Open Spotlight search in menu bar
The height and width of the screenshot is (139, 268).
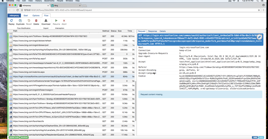258,1
